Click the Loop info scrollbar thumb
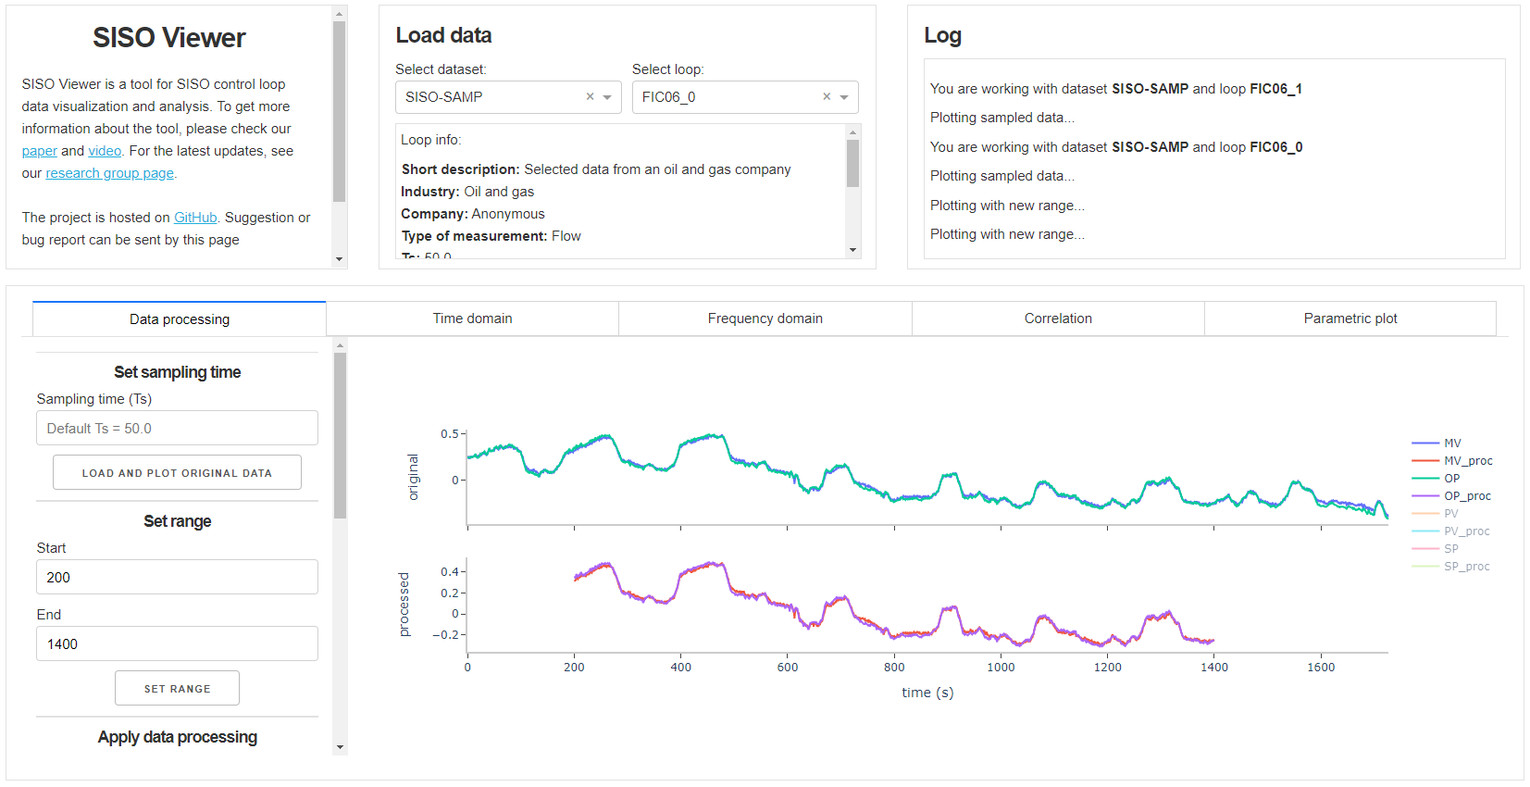 point(853,164)
